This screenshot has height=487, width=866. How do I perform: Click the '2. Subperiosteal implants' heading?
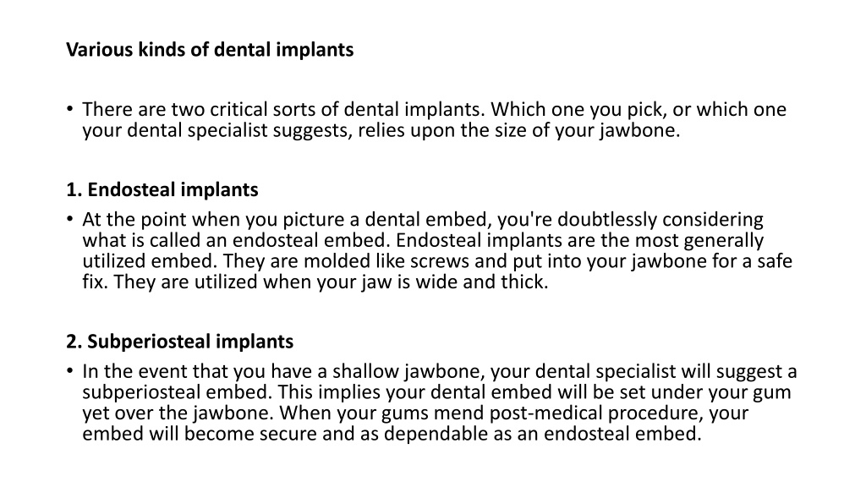coord(179,342)
